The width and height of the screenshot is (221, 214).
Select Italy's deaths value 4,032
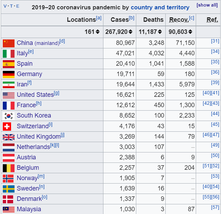point(156,53)
